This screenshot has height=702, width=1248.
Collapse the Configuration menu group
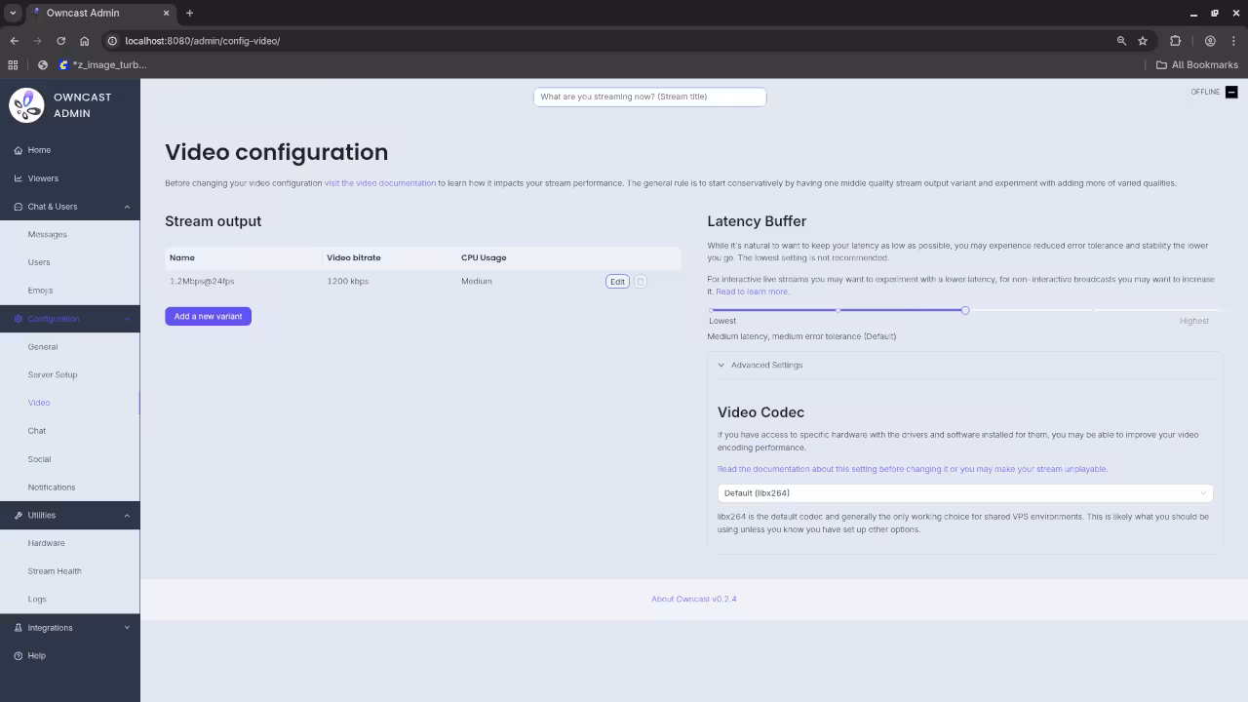[x=127, y=319]
